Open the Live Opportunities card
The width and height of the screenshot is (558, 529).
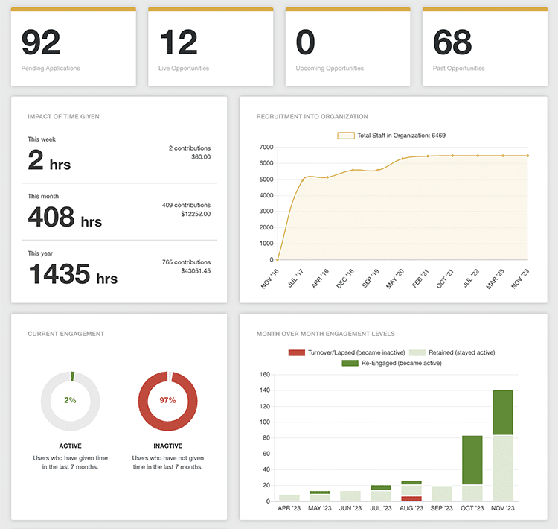[211, 47]
